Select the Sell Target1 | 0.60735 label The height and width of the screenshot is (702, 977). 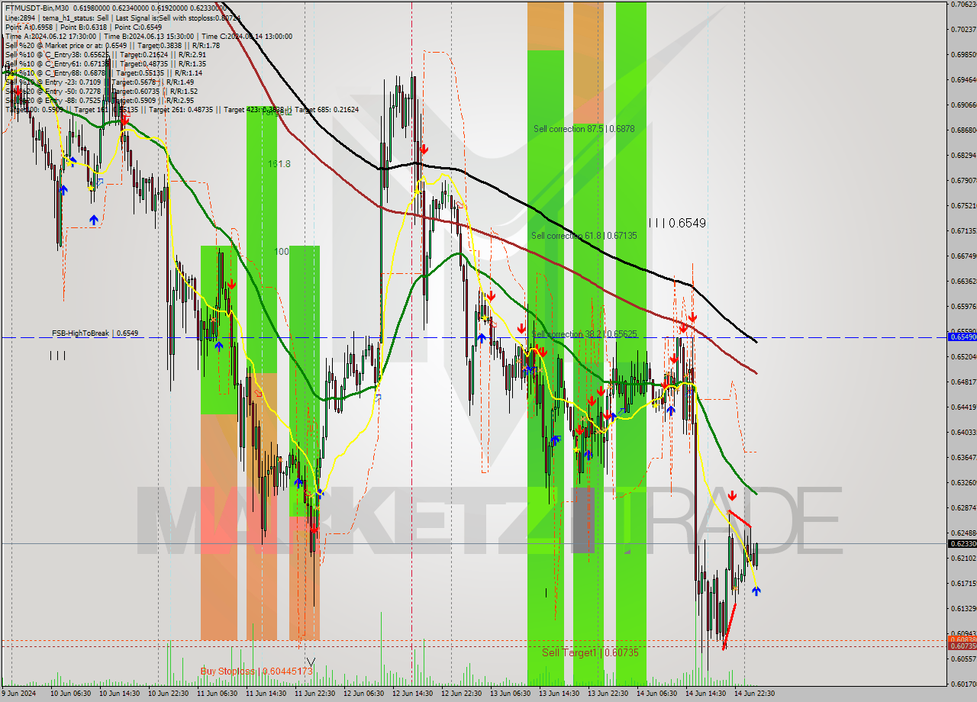click(590, 652)
